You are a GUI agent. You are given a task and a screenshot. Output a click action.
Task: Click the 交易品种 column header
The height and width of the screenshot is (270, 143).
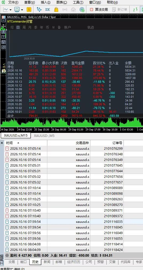coord(69,143)
